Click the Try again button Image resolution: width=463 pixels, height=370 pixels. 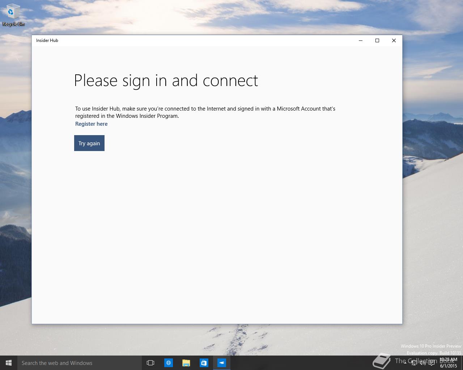tap(89, 143)
